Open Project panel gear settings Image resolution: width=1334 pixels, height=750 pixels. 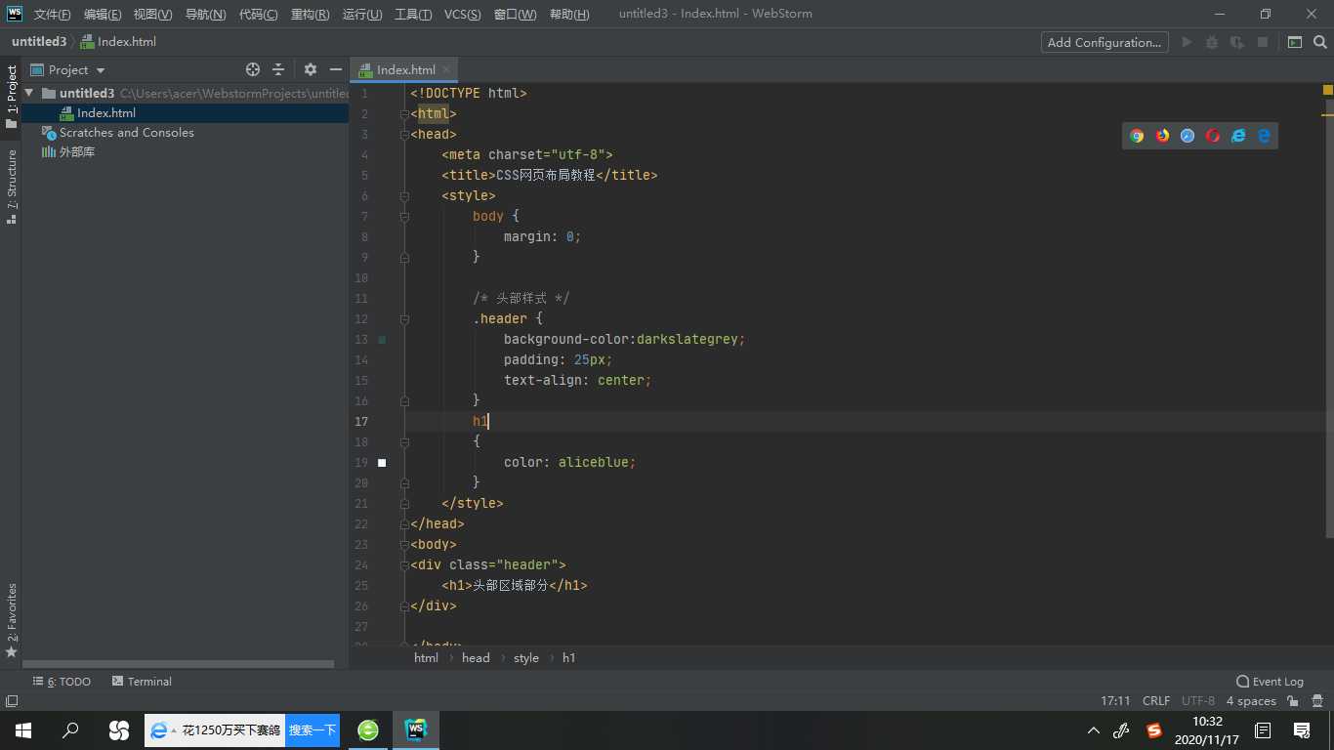pos(311,69)
